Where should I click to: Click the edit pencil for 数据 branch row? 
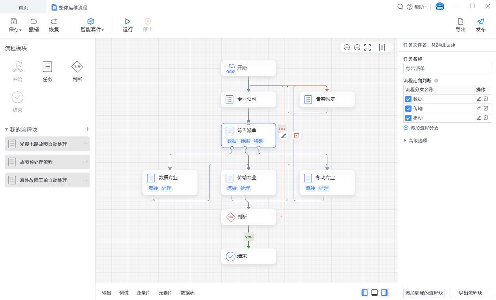point(478,99)
